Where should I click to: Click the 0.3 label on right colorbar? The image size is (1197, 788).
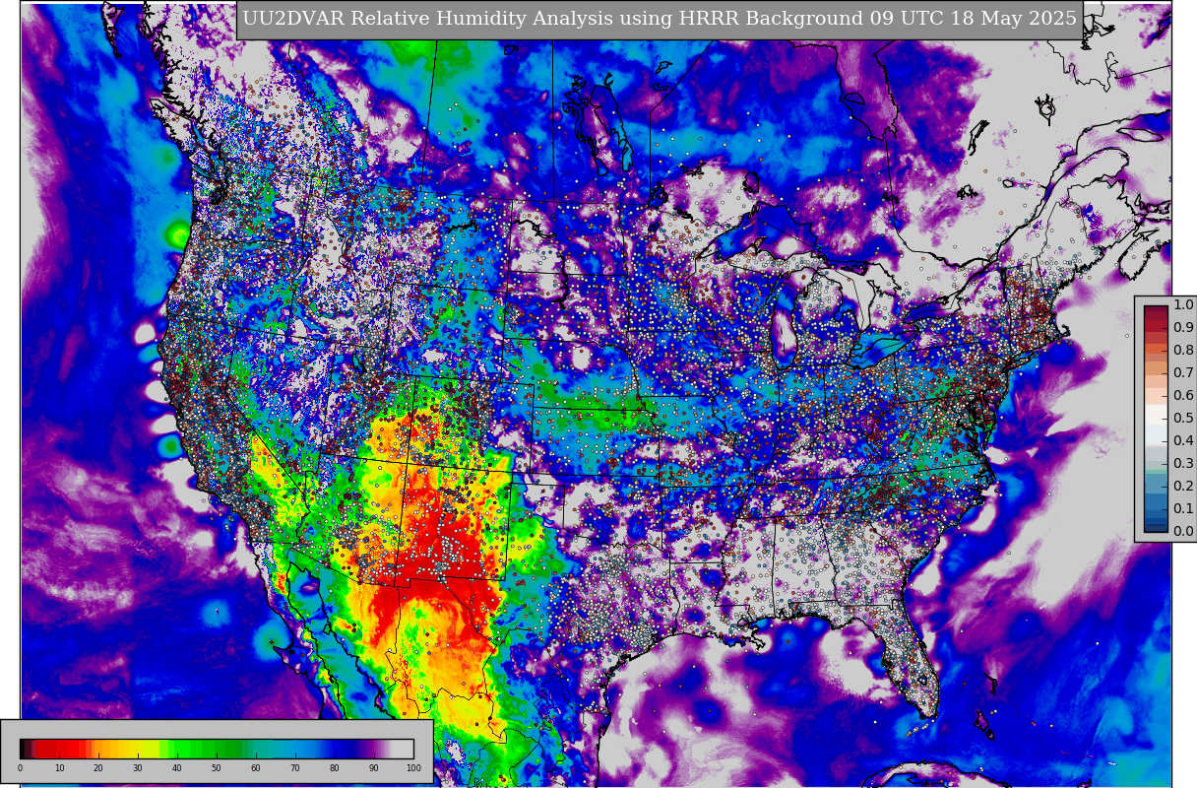click(x=1183, y=464)
